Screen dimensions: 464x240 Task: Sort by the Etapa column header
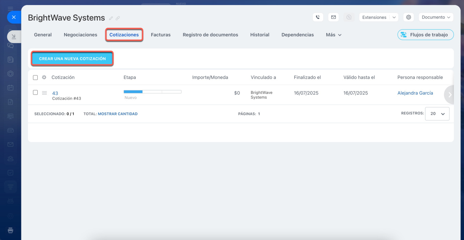(x=130, y=77)
